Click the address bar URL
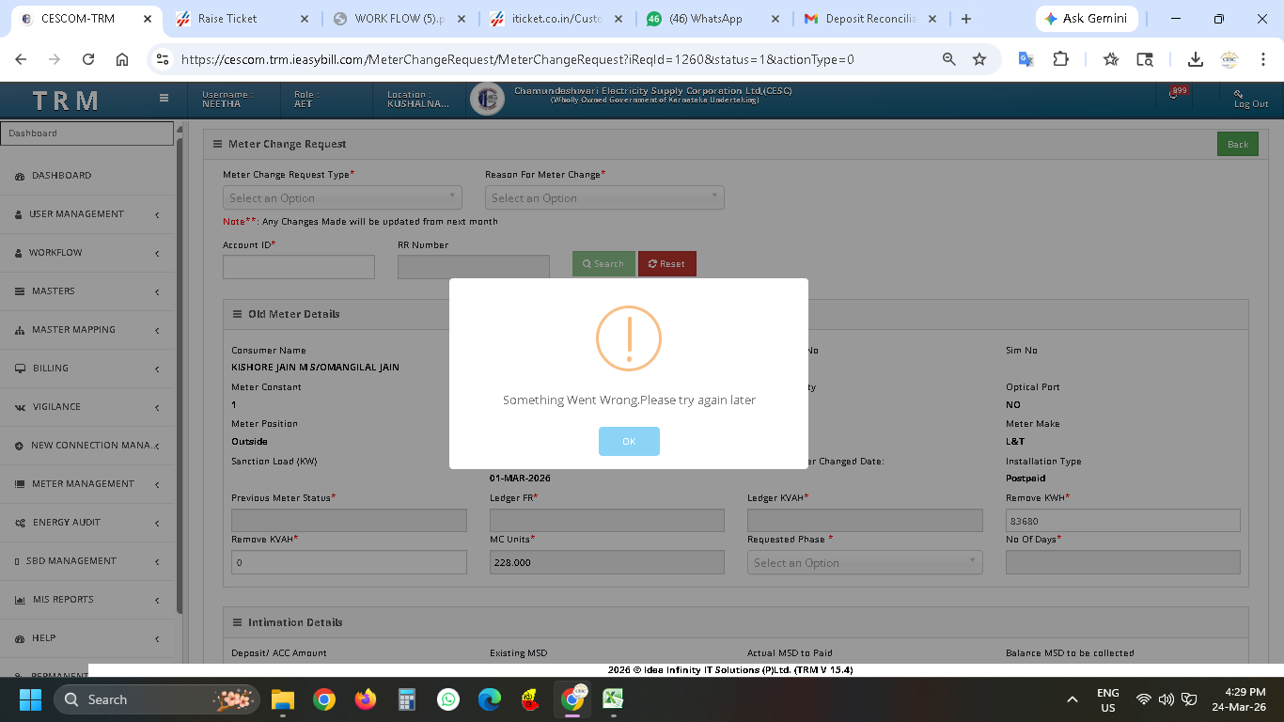1284x722 pixels. point(517,59)
